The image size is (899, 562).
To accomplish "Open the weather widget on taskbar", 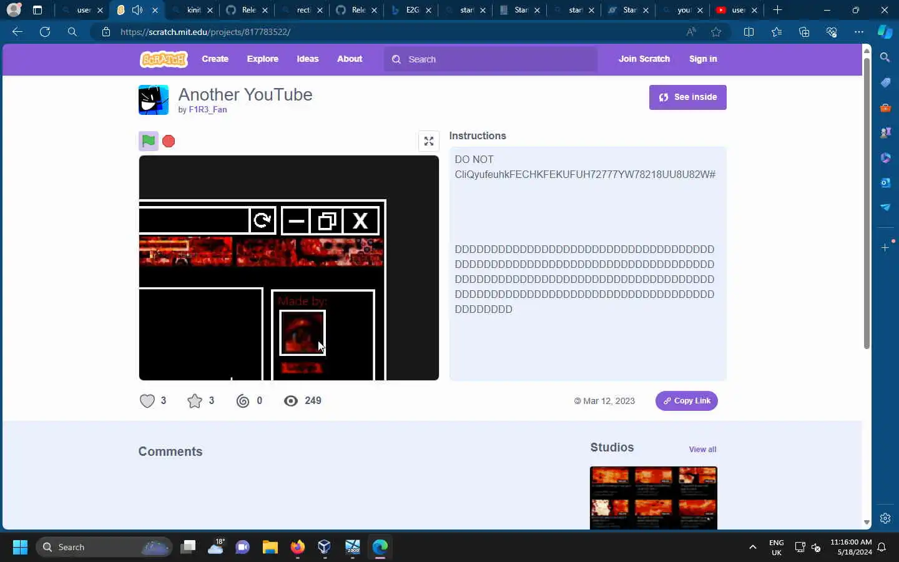I will 215,547.
